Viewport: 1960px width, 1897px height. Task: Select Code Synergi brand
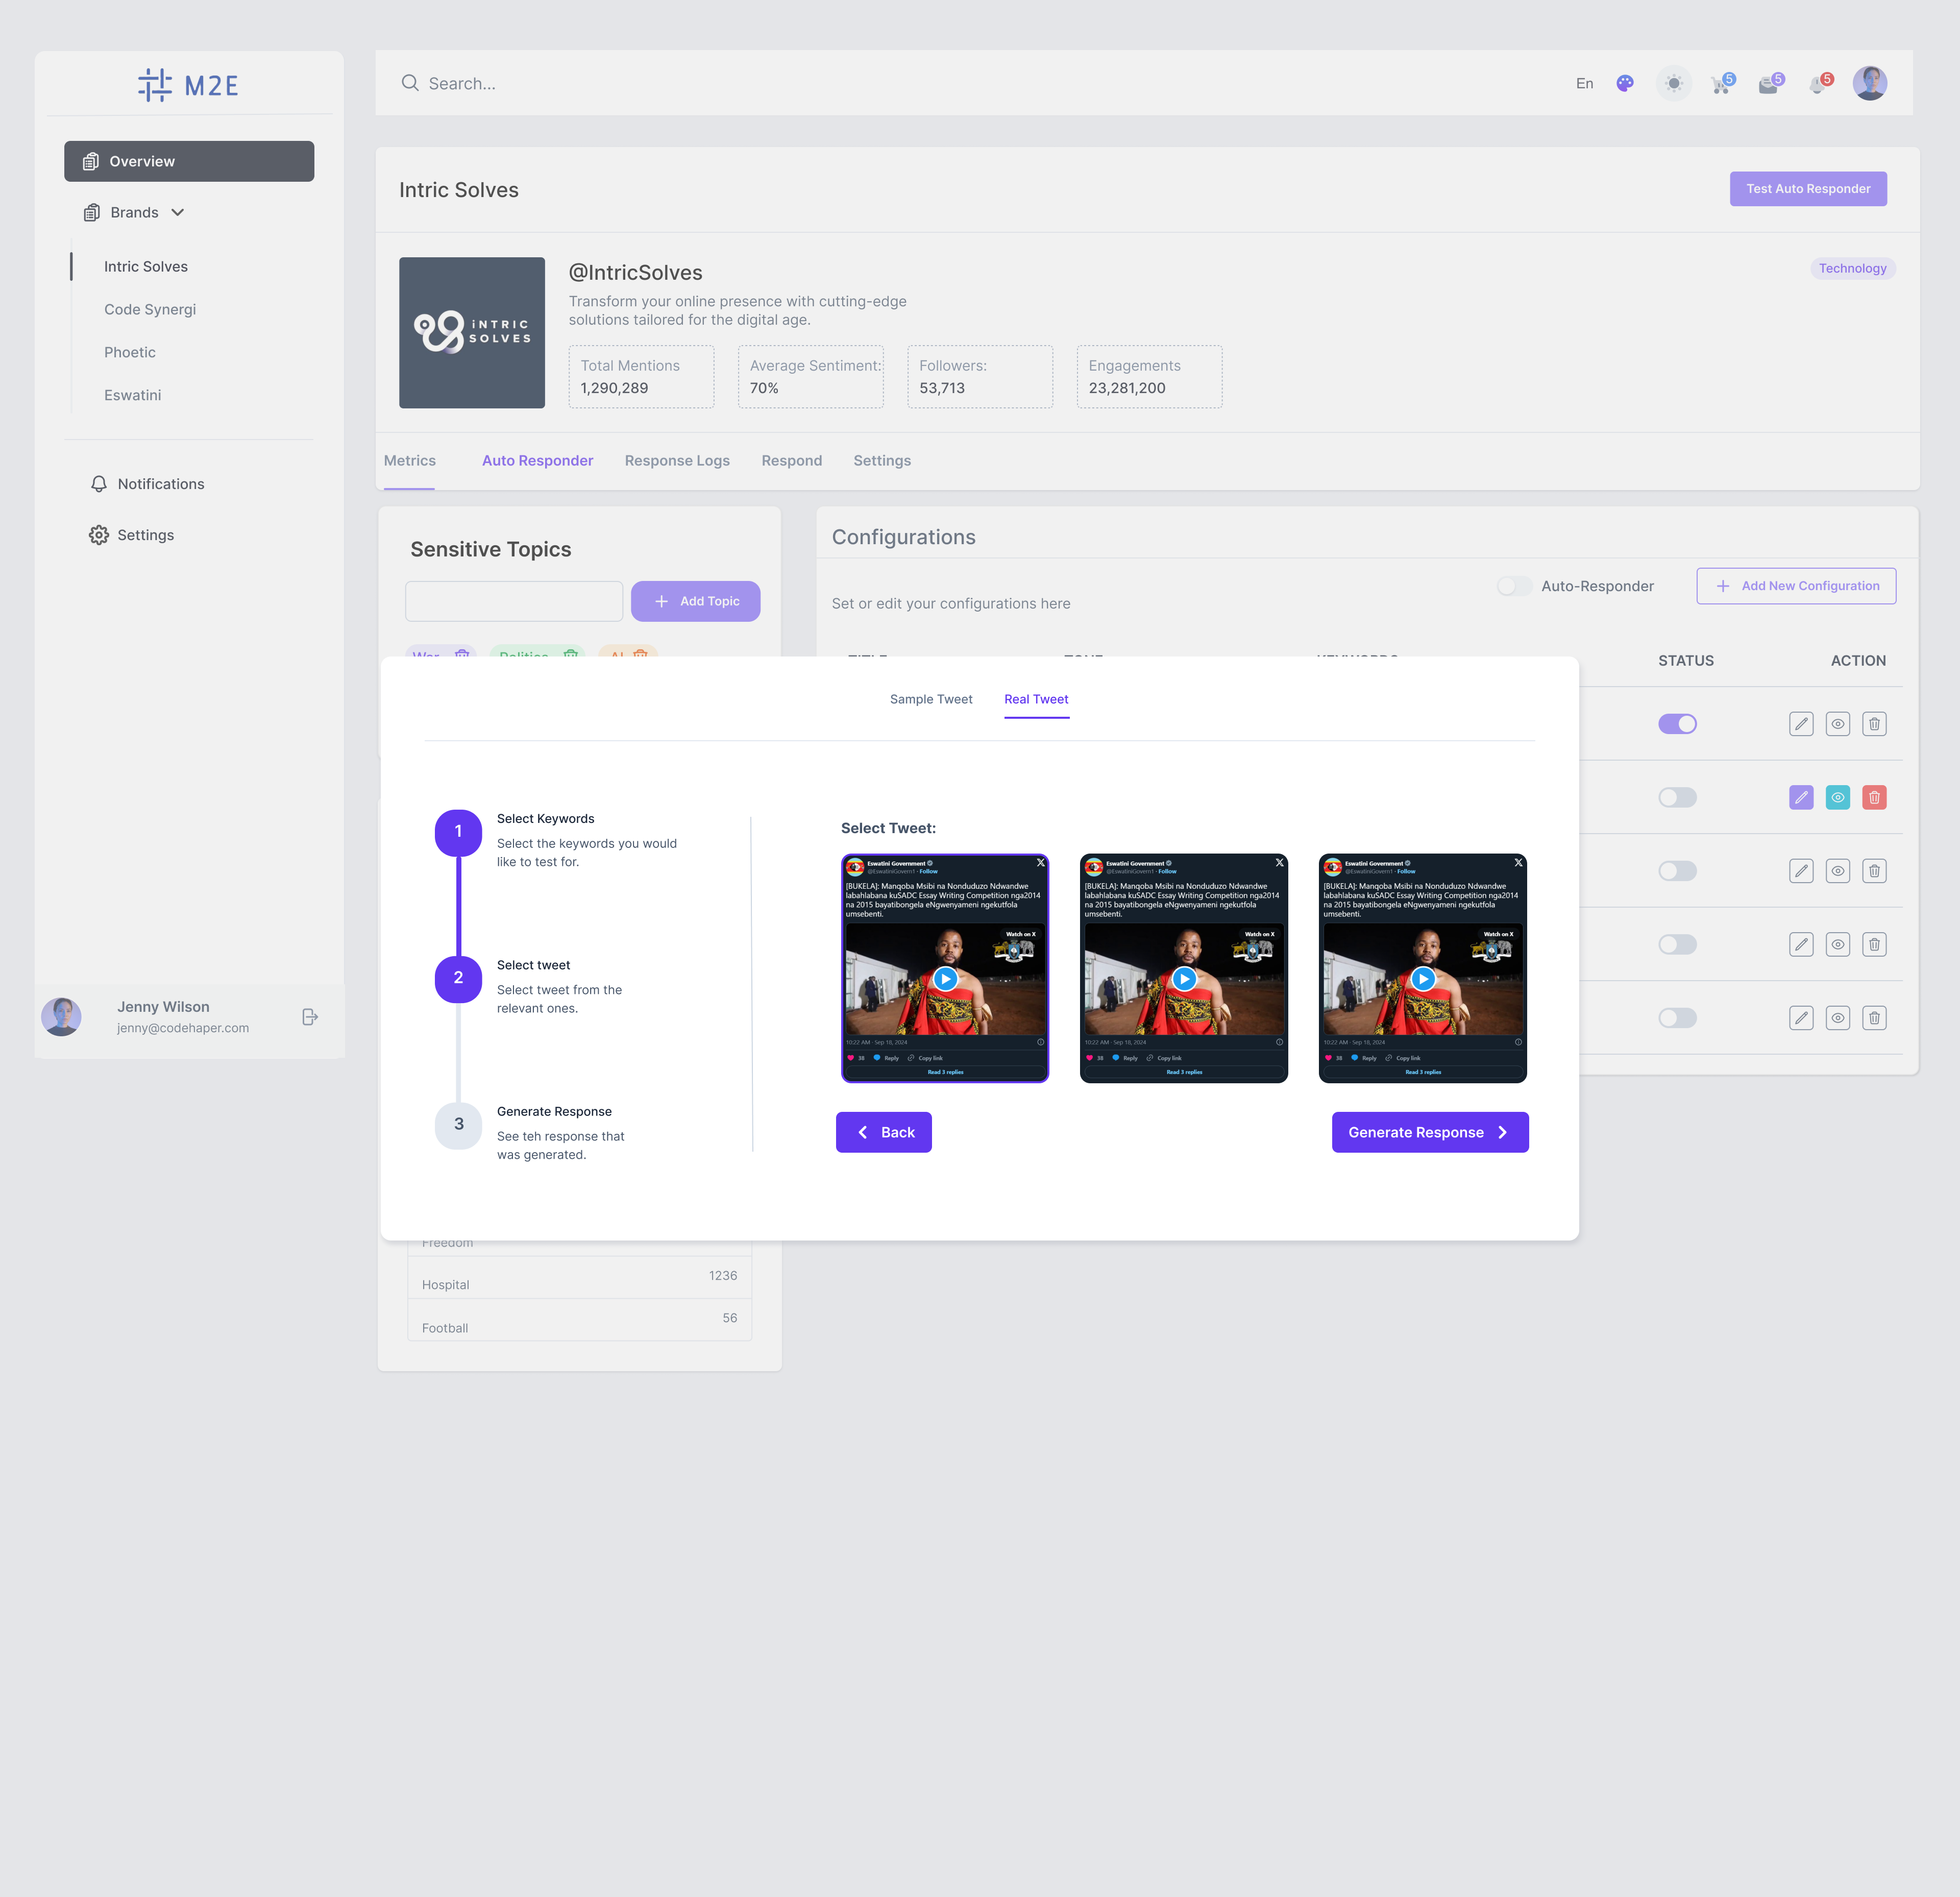tap(150, 310)
